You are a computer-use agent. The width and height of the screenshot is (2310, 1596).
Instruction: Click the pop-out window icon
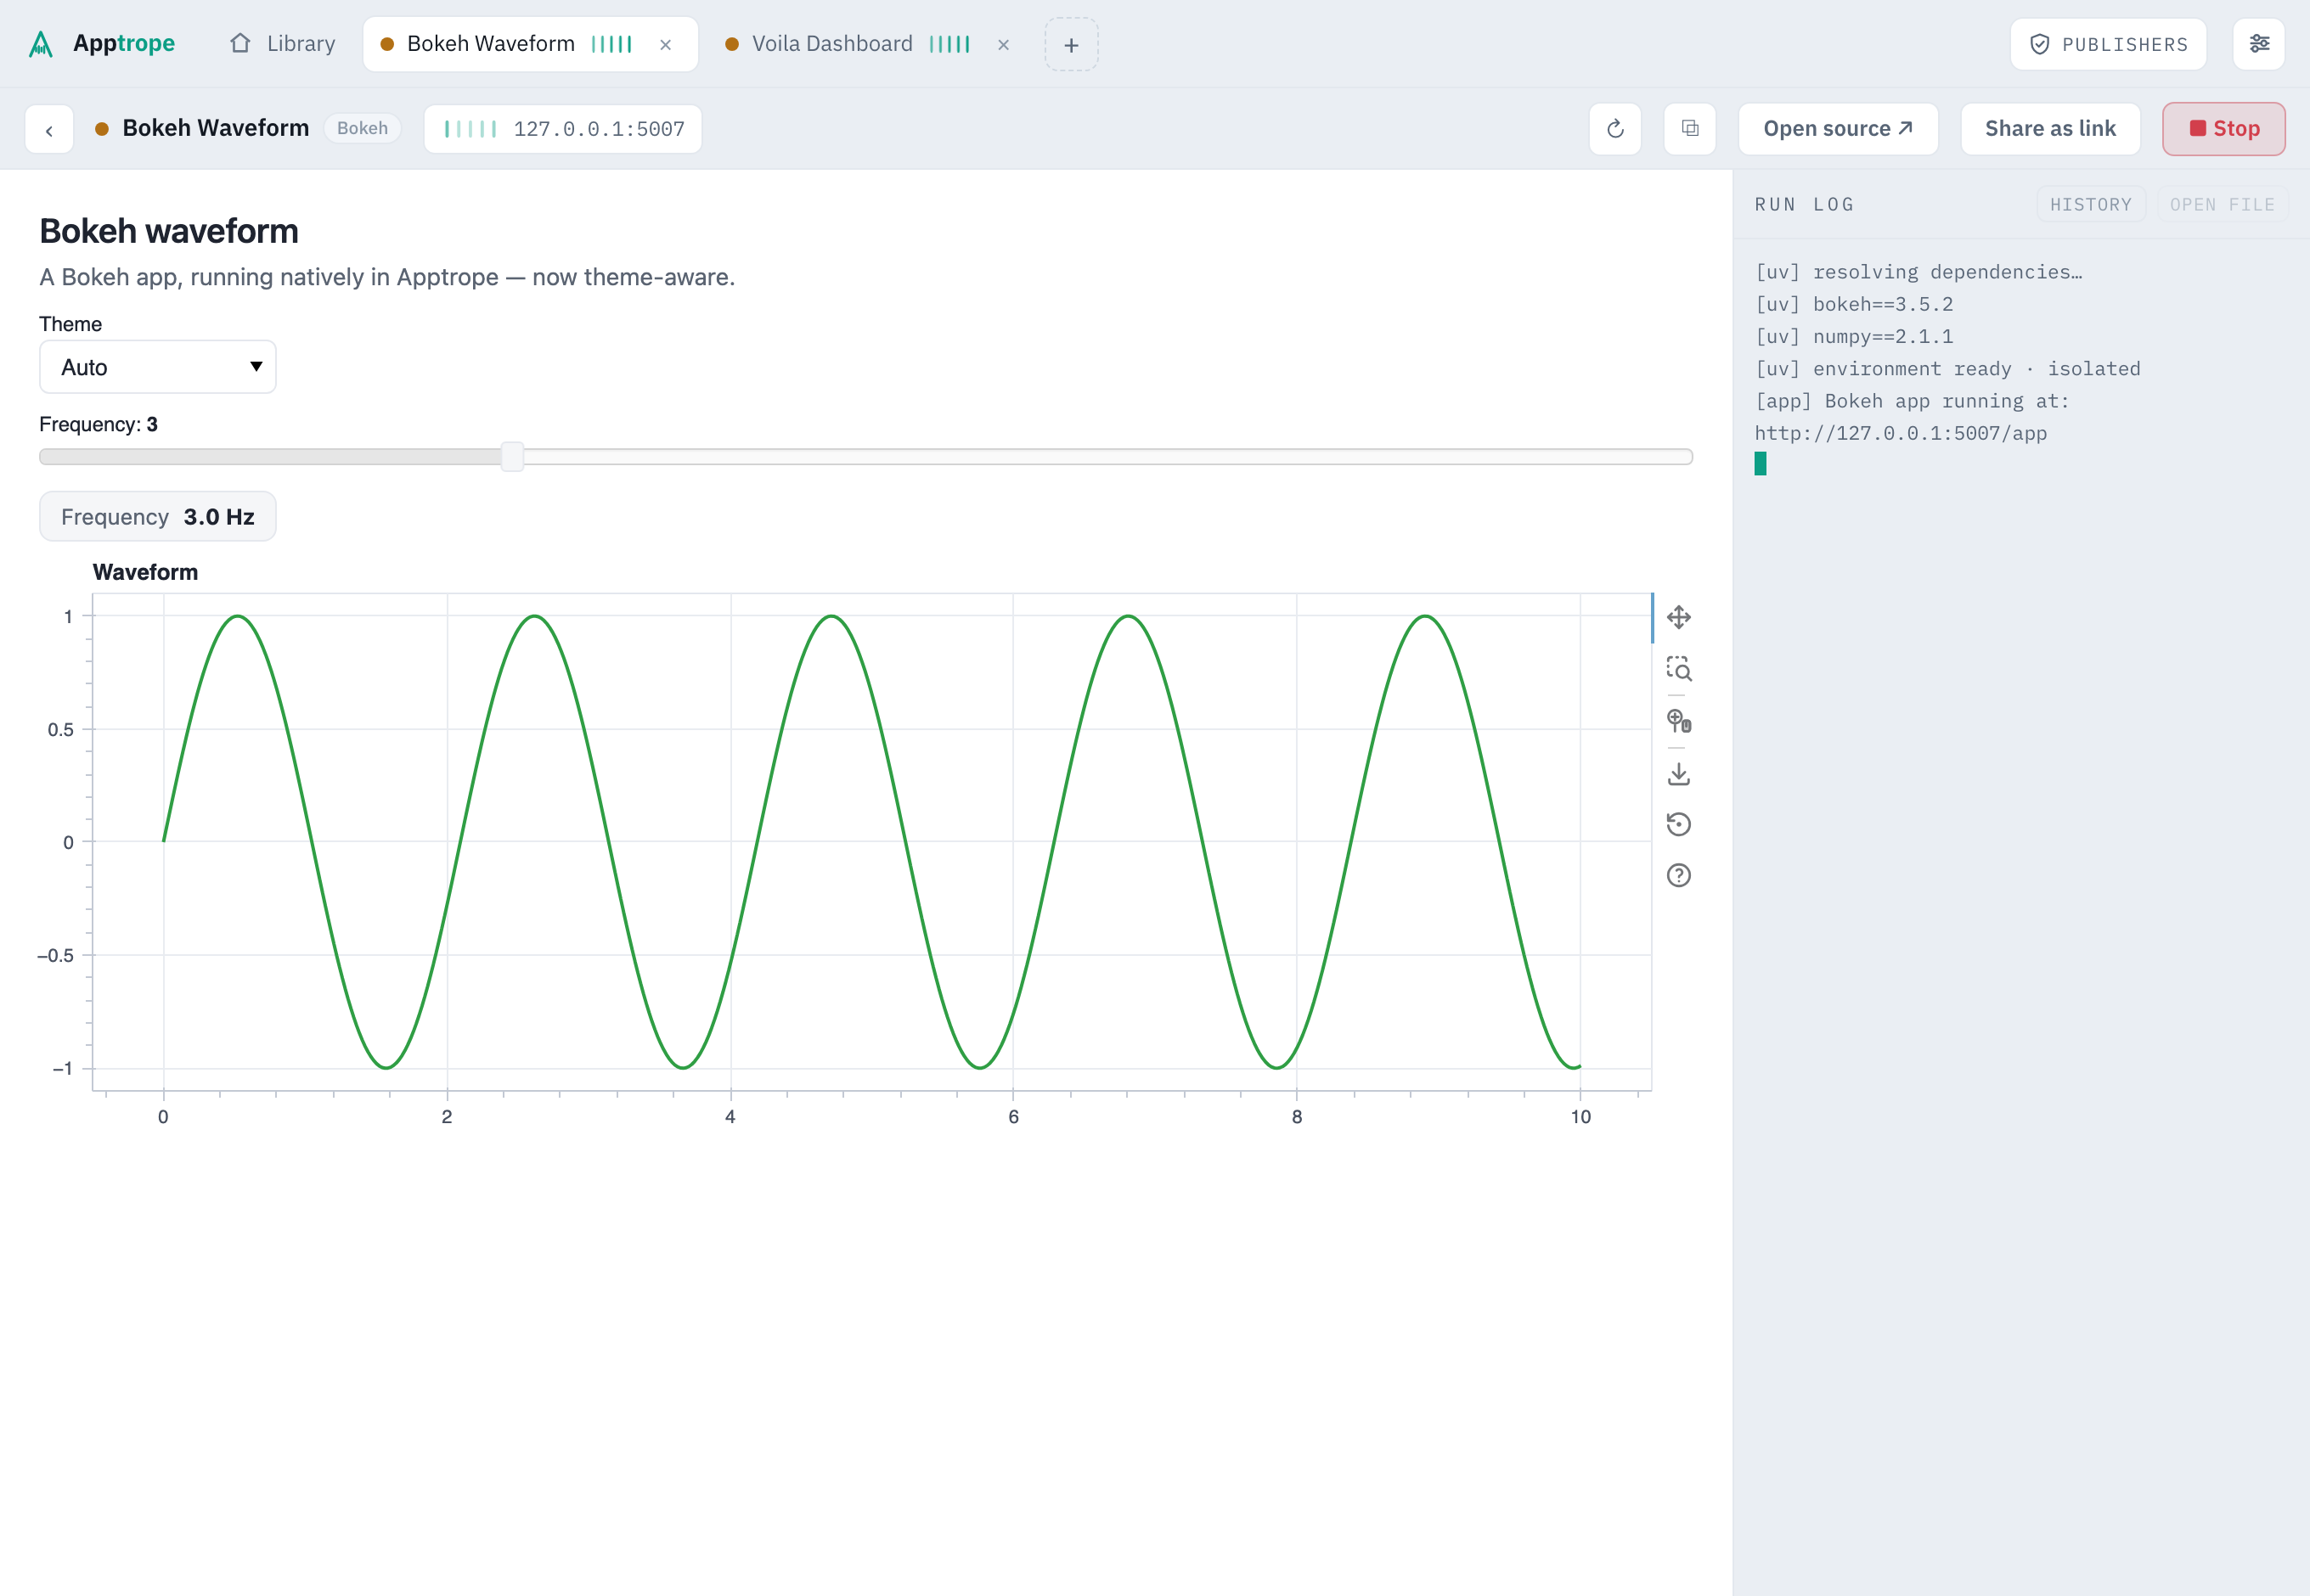pyautogui.click(x=1690, y=129)
